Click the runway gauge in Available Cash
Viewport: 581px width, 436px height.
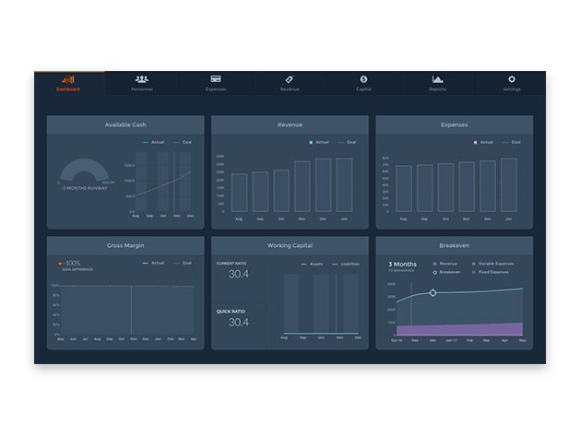pyautogui.click(x=85, y=170)
